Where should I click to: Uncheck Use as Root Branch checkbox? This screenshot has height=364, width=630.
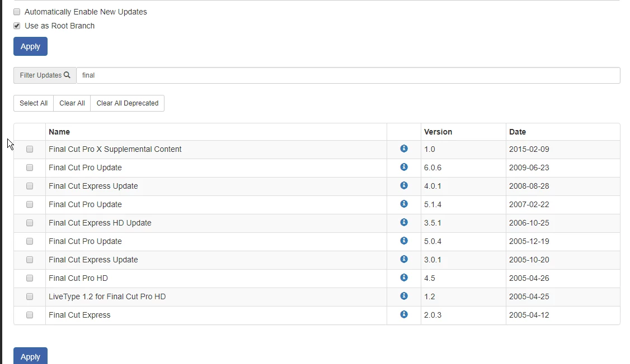tap(17, 26)
